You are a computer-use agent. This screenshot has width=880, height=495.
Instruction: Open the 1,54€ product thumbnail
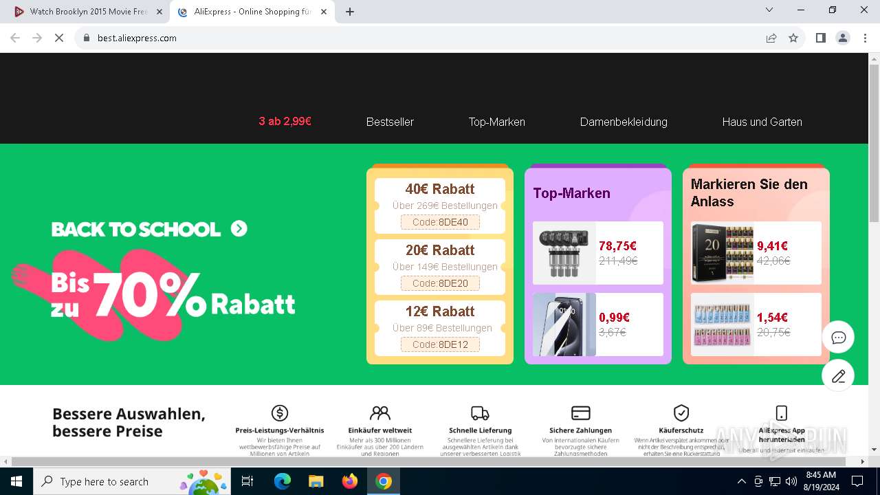point(723,324)
